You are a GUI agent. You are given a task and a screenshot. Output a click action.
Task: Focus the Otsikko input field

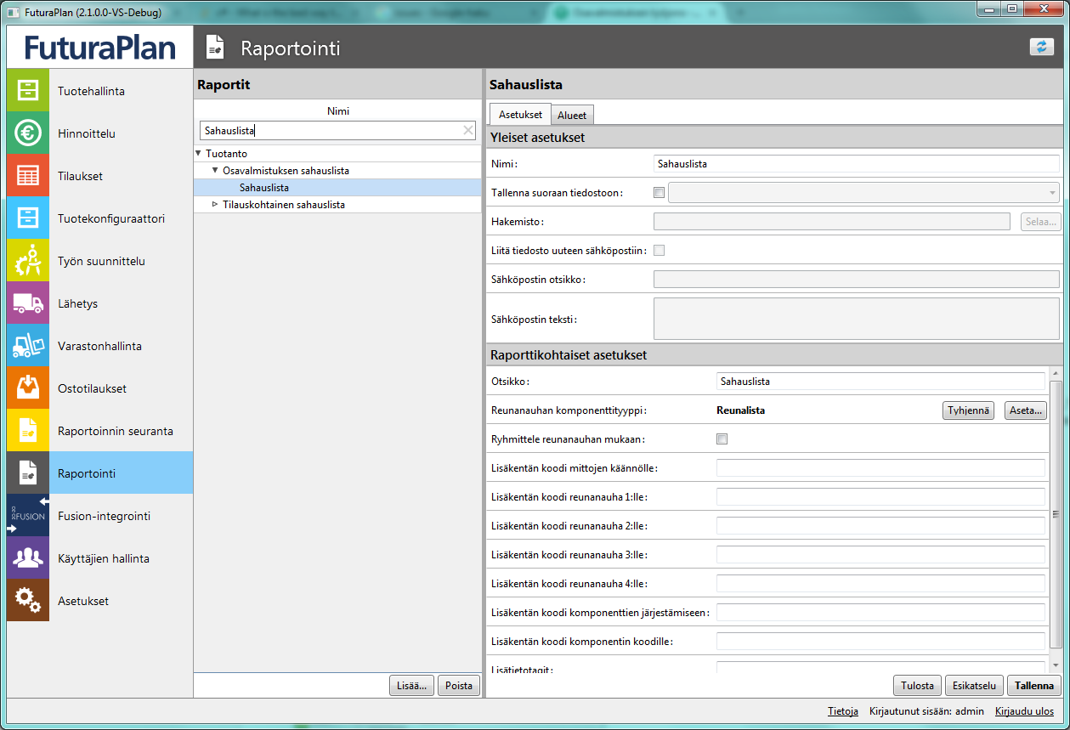point(880,382)
